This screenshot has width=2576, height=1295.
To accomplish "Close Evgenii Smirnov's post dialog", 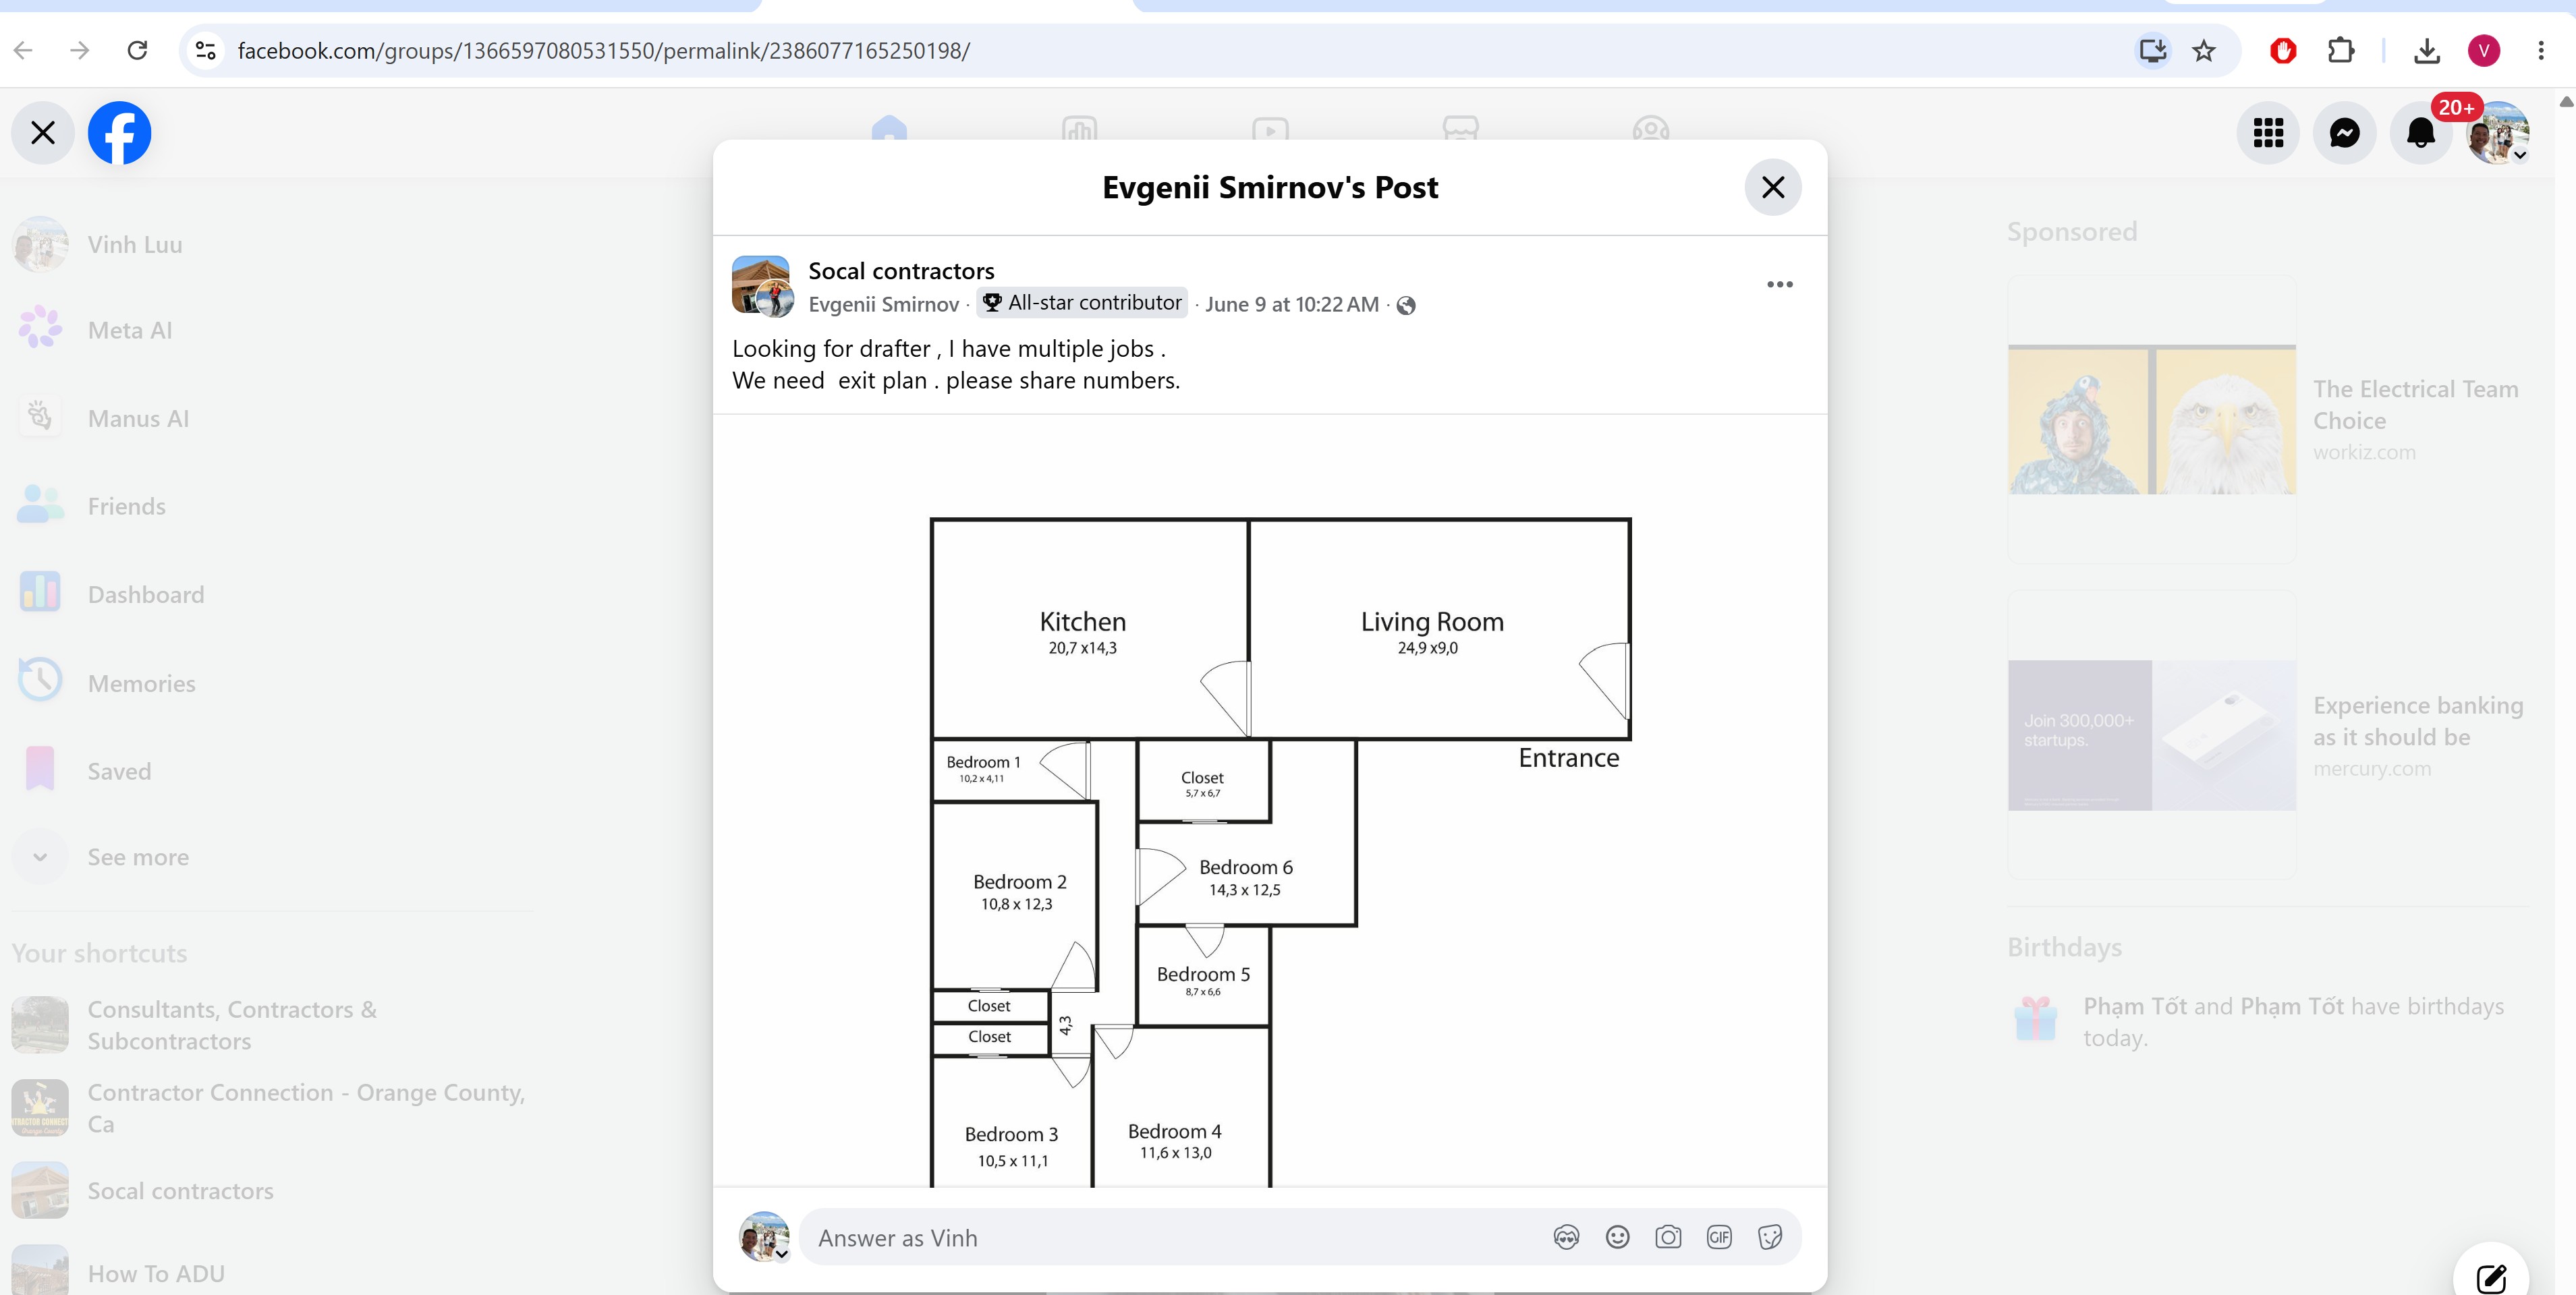I will click(1773, 187).
